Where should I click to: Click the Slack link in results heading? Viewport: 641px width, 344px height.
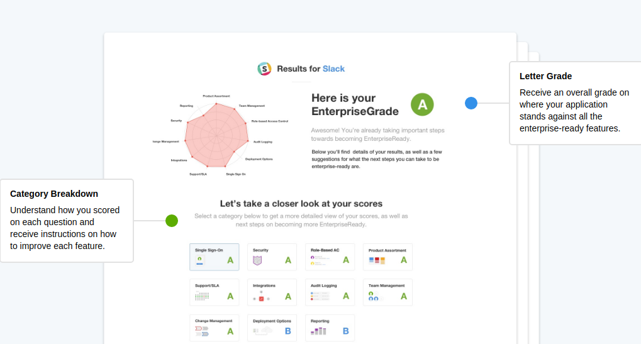333,69
